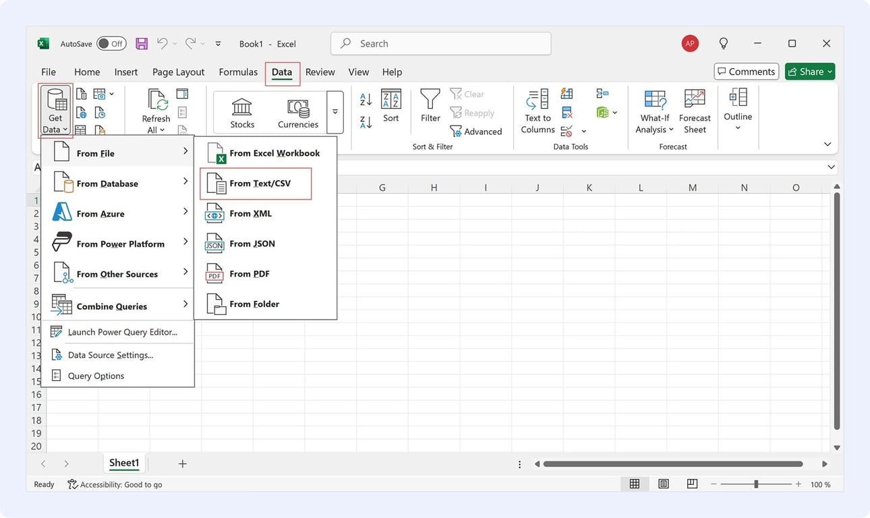Open the Data Validation dropdown arrow
The width and height of the screenshot is (870, 518).
pos(584,132)
